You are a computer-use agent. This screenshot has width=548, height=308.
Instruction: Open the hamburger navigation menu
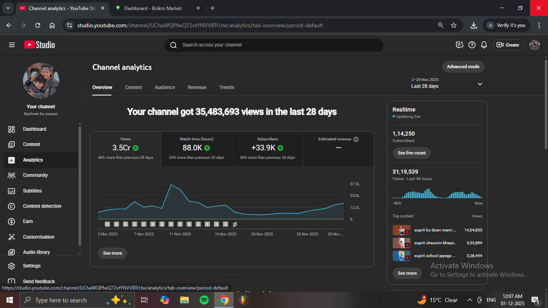pos(12,45)
